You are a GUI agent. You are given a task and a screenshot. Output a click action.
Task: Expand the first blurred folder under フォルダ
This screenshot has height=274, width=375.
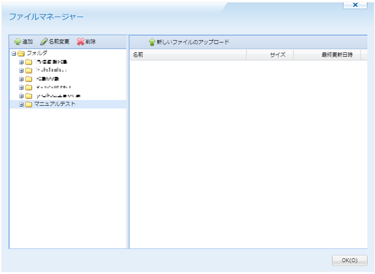(x=21, y=62)
